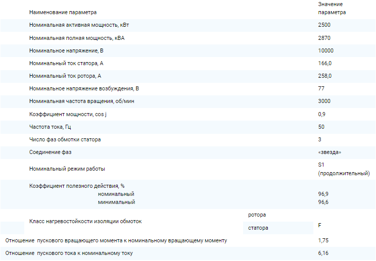
Task: Click the value 2870 for full power
Action: coord(324,38)
